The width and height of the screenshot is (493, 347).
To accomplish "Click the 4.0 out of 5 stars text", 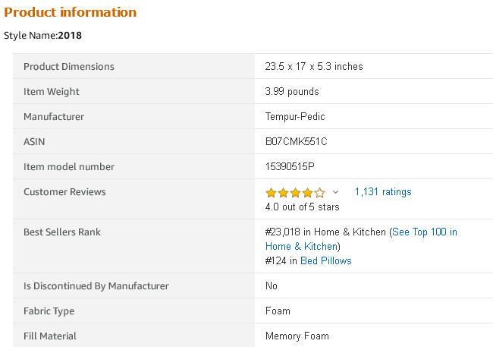I will click(x=302, y=207).
